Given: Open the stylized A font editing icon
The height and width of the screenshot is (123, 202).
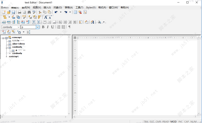Looking at the screenshot, I should pyautogui.click(x=92, y=22).
